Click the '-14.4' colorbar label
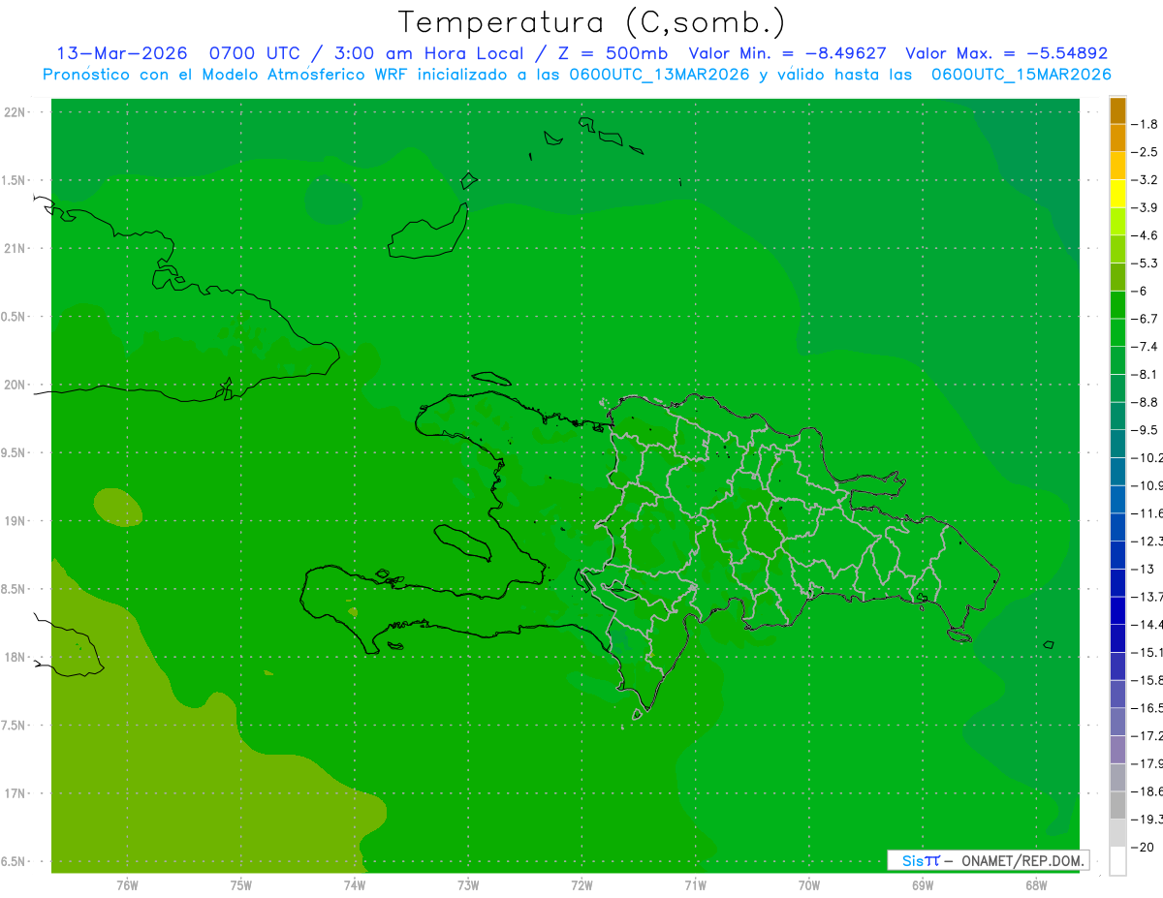 point(1147,624)
